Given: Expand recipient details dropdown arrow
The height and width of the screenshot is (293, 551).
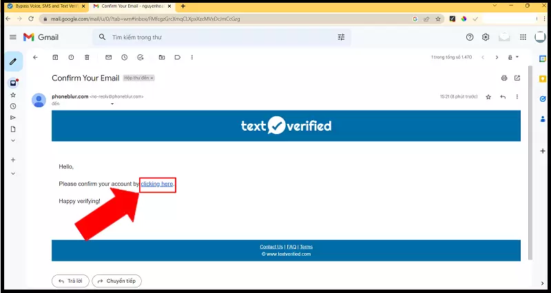Looking at the screenshot, I should tap(112, 104).
